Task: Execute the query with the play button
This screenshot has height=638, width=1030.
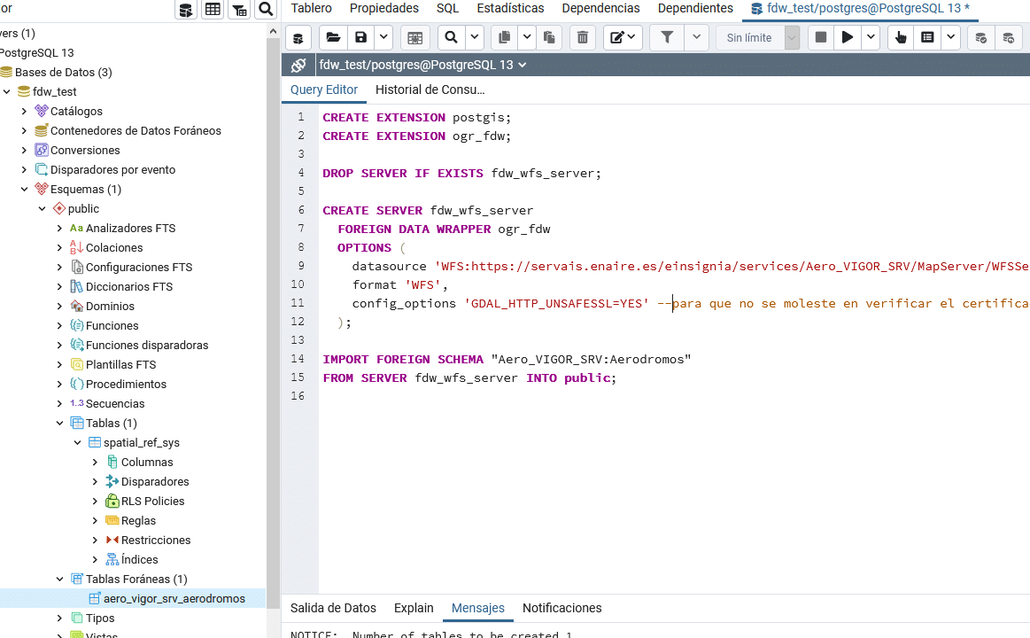Action: pos(847,37)
